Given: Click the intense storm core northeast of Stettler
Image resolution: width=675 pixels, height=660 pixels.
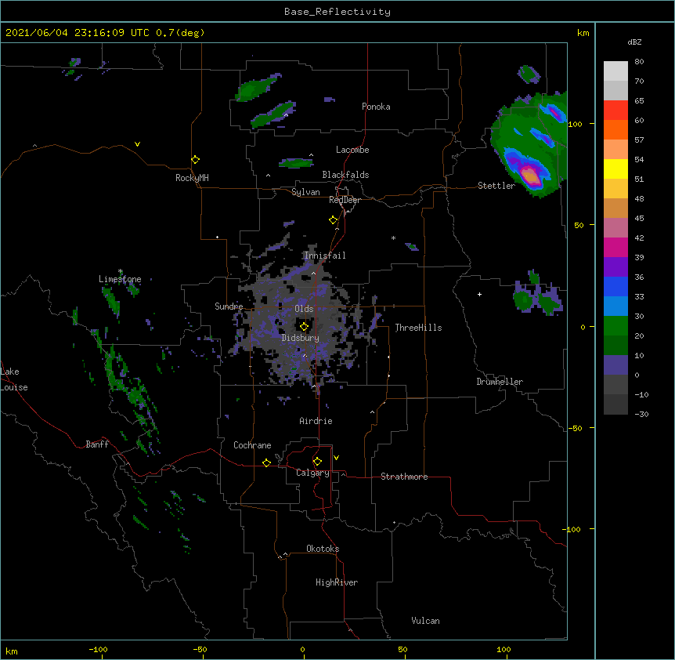Looking at the screenshot, I should click(x=530, y=176).
